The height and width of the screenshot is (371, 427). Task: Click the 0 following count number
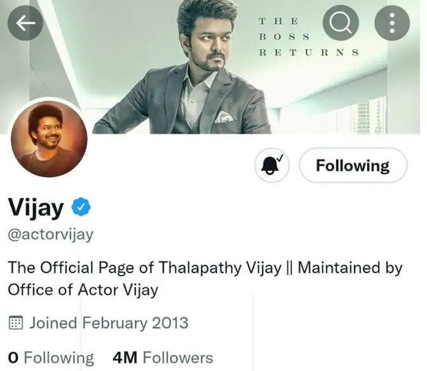click(13, 358)
